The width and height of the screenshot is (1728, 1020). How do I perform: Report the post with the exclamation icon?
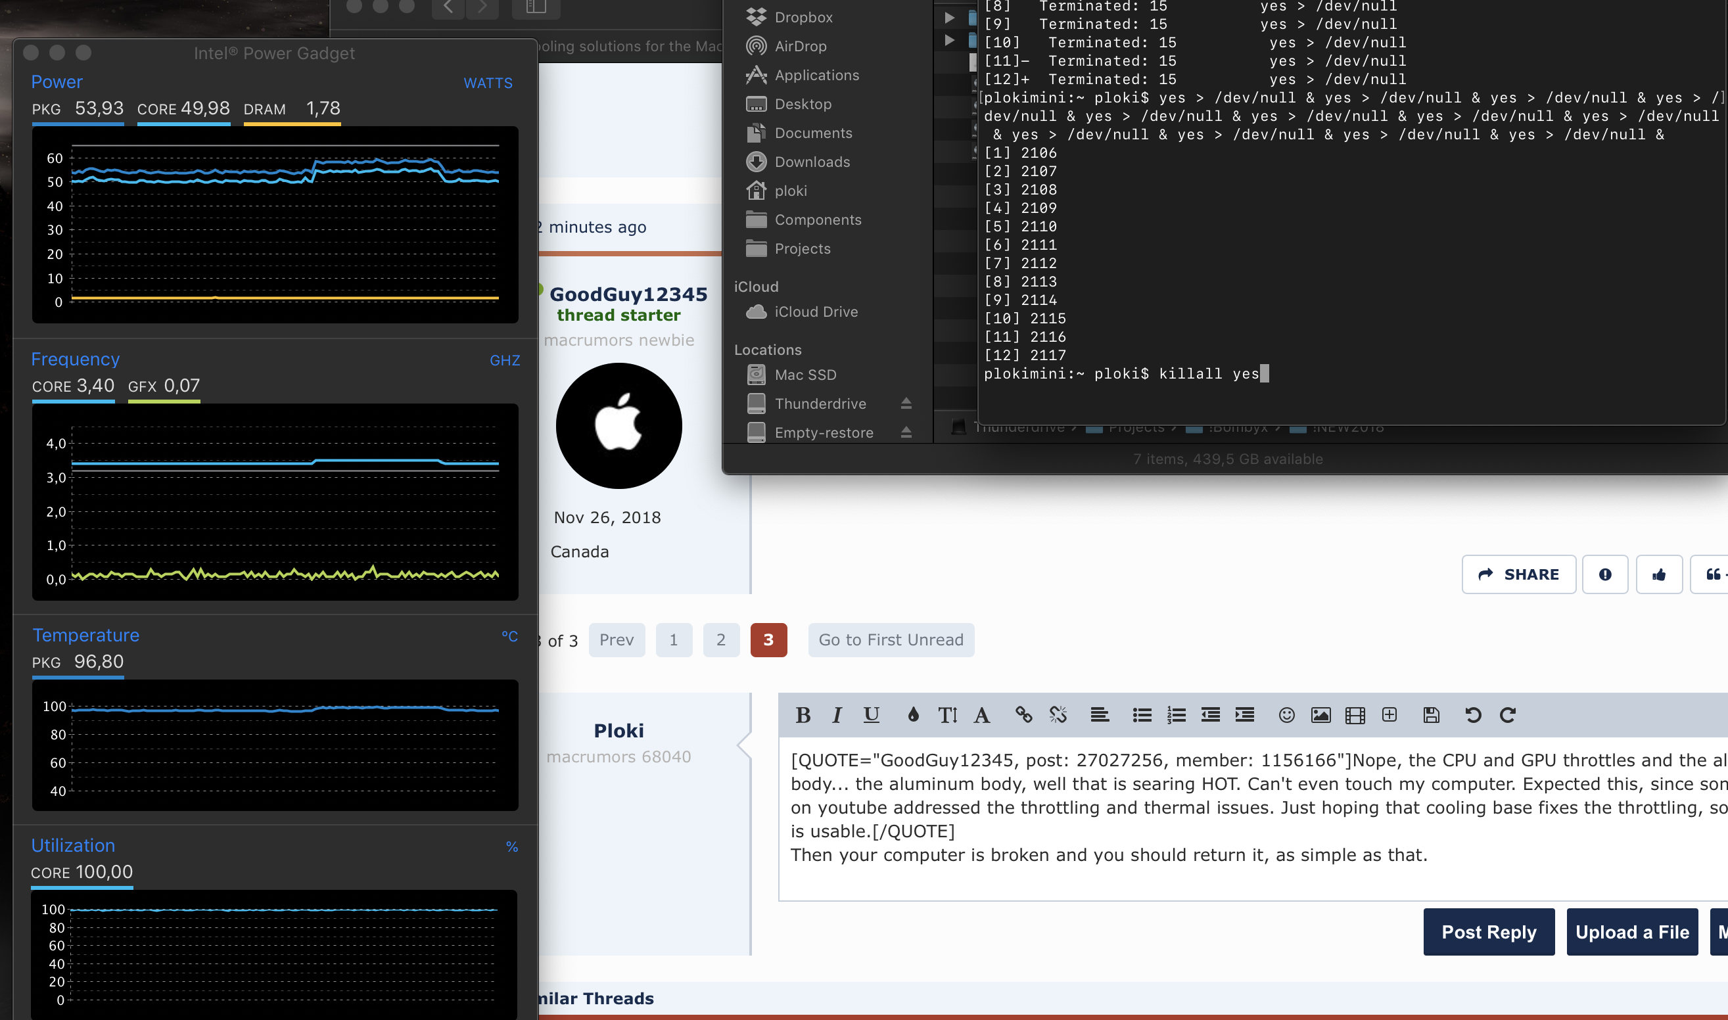click(1605, 574)
